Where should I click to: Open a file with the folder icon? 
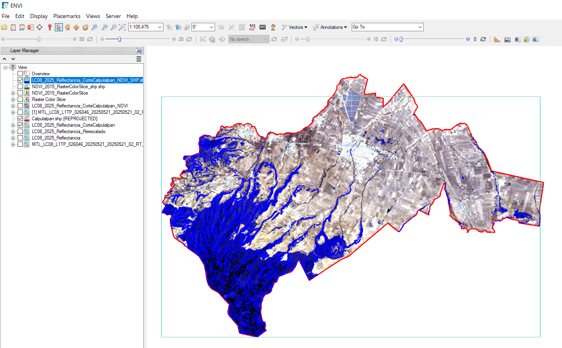click(4, 27)
